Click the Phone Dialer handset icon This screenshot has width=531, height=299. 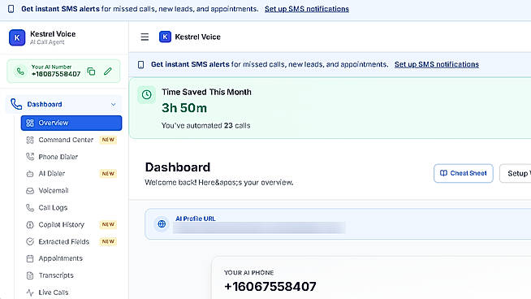pyautogui.click(x=30, y=157)
